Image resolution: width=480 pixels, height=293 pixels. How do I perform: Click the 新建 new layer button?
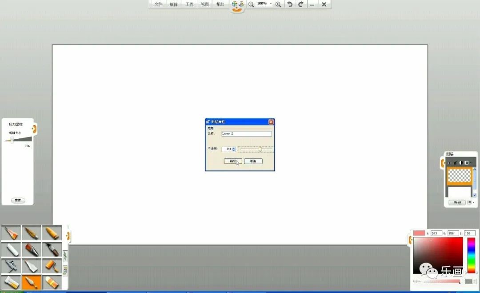[x=457, y=202]
